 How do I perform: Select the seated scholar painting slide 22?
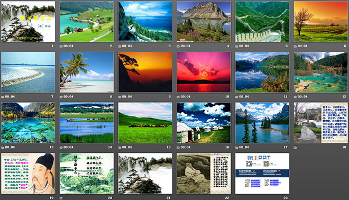click(x=204, y=173)
